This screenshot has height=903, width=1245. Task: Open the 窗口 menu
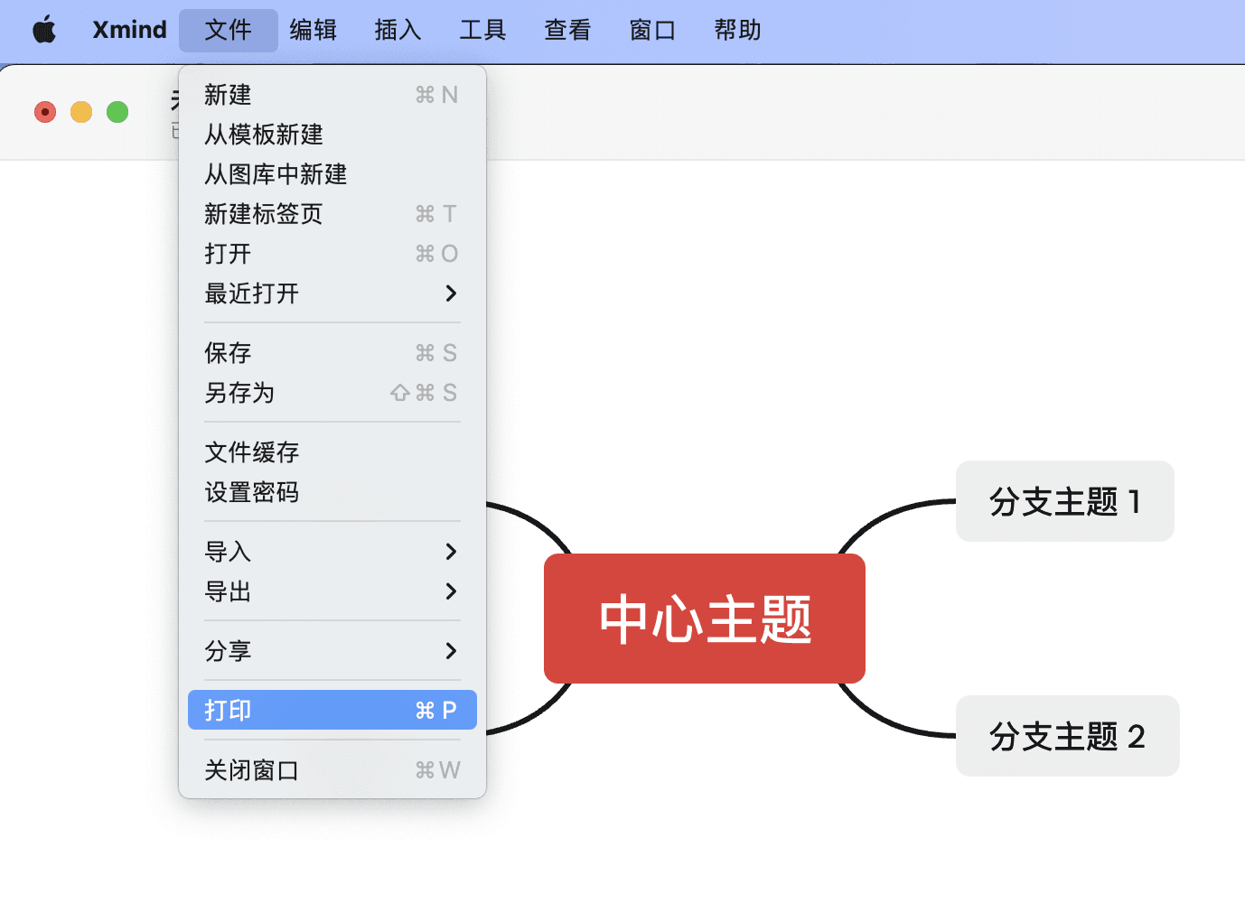tap(651, 29)
